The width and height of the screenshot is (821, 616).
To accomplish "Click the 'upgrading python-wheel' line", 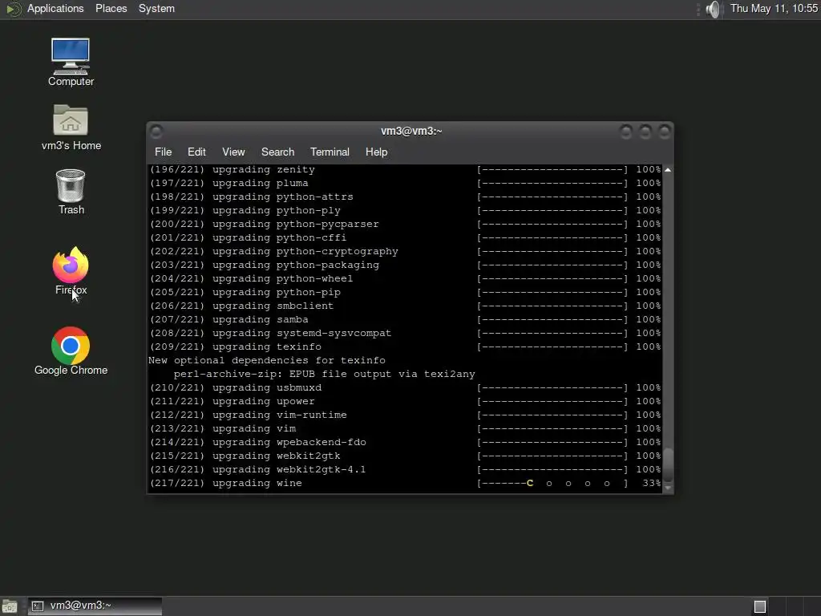I will click(405, 278).
